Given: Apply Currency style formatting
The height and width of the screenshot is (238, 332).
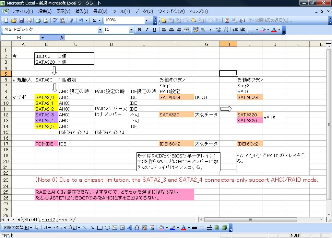Looking at the screenshot, I should 196,30.
